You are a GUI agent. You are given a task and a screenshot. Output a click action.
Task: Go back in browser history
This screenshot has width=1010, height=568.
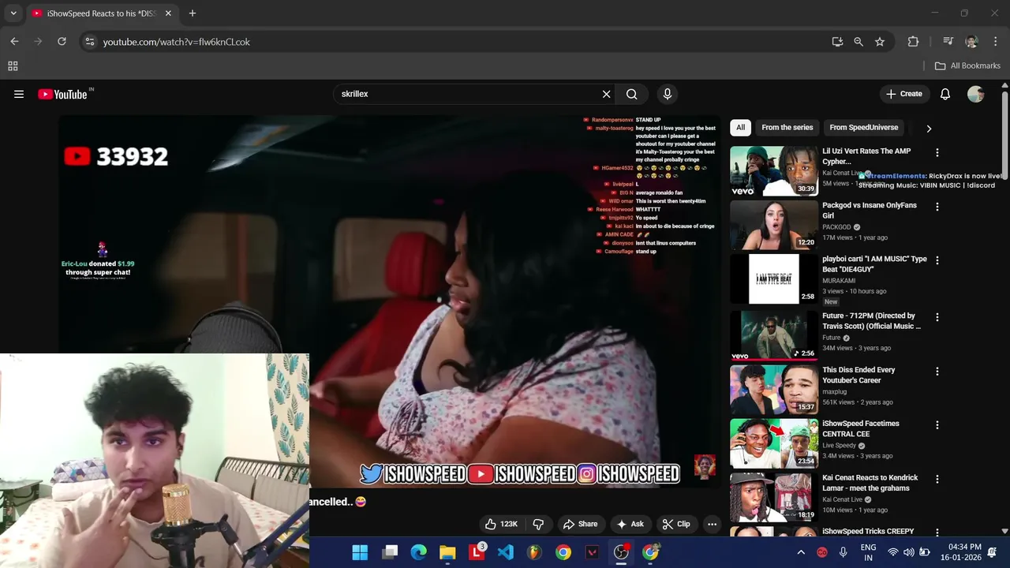14,42
